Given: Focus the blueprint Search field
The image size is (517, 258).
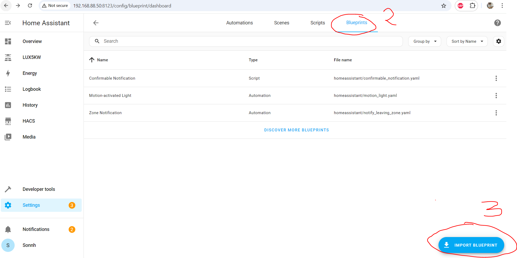Looking at the screenshot, I should 246,41.
